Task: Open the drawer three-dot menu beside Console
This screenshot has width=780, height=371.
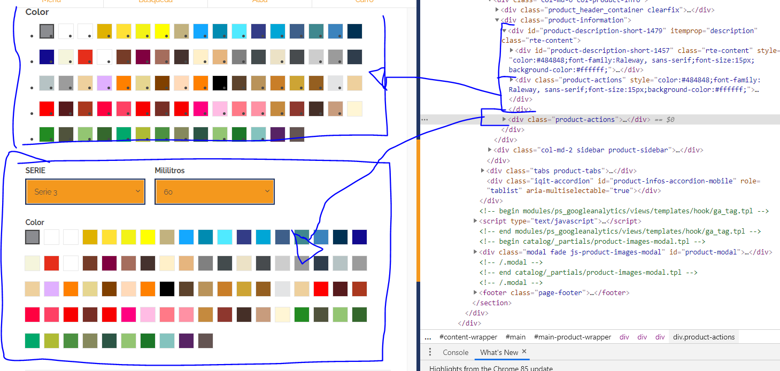Action: (x=430, y=352)
